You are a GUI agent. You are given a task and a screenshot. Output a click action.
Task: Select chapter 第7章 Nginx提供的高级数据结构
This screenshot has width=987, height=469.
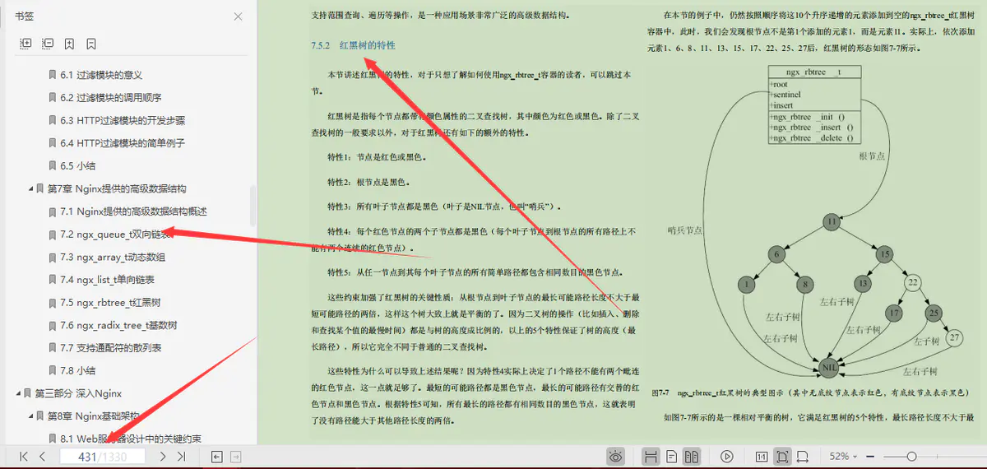click(x=117, y=188)
